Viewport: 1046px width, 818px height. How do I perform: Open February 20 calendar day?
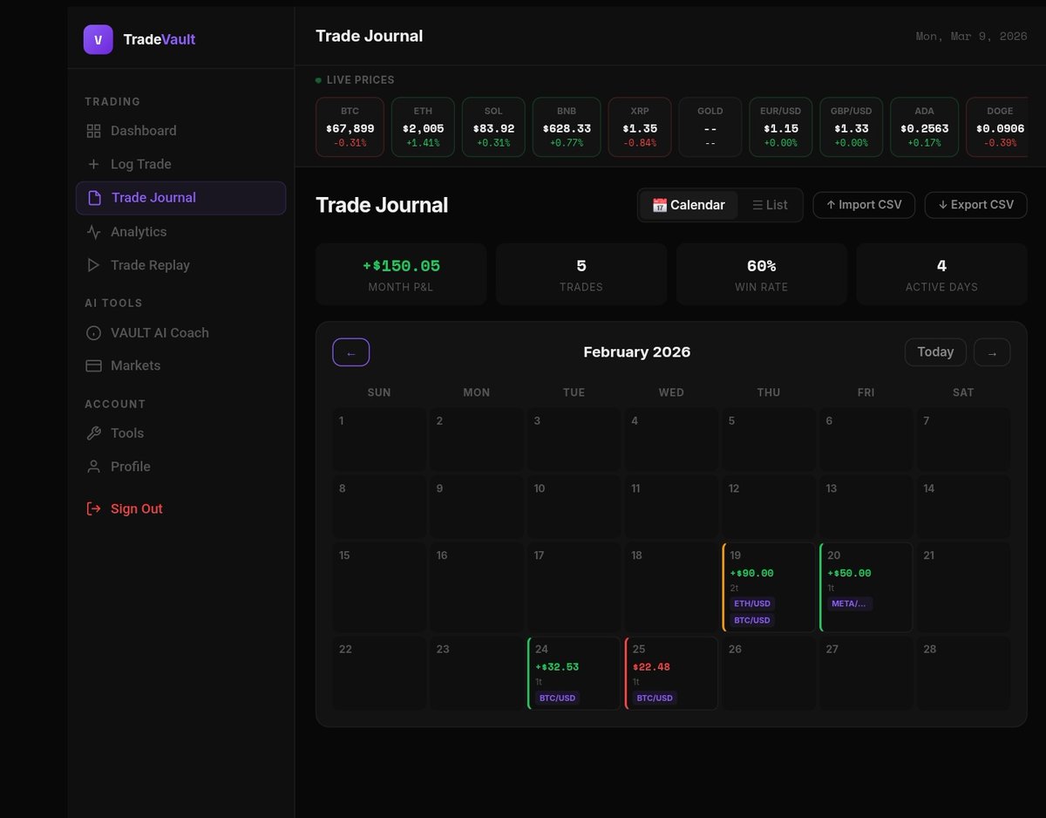click(866, 587)
